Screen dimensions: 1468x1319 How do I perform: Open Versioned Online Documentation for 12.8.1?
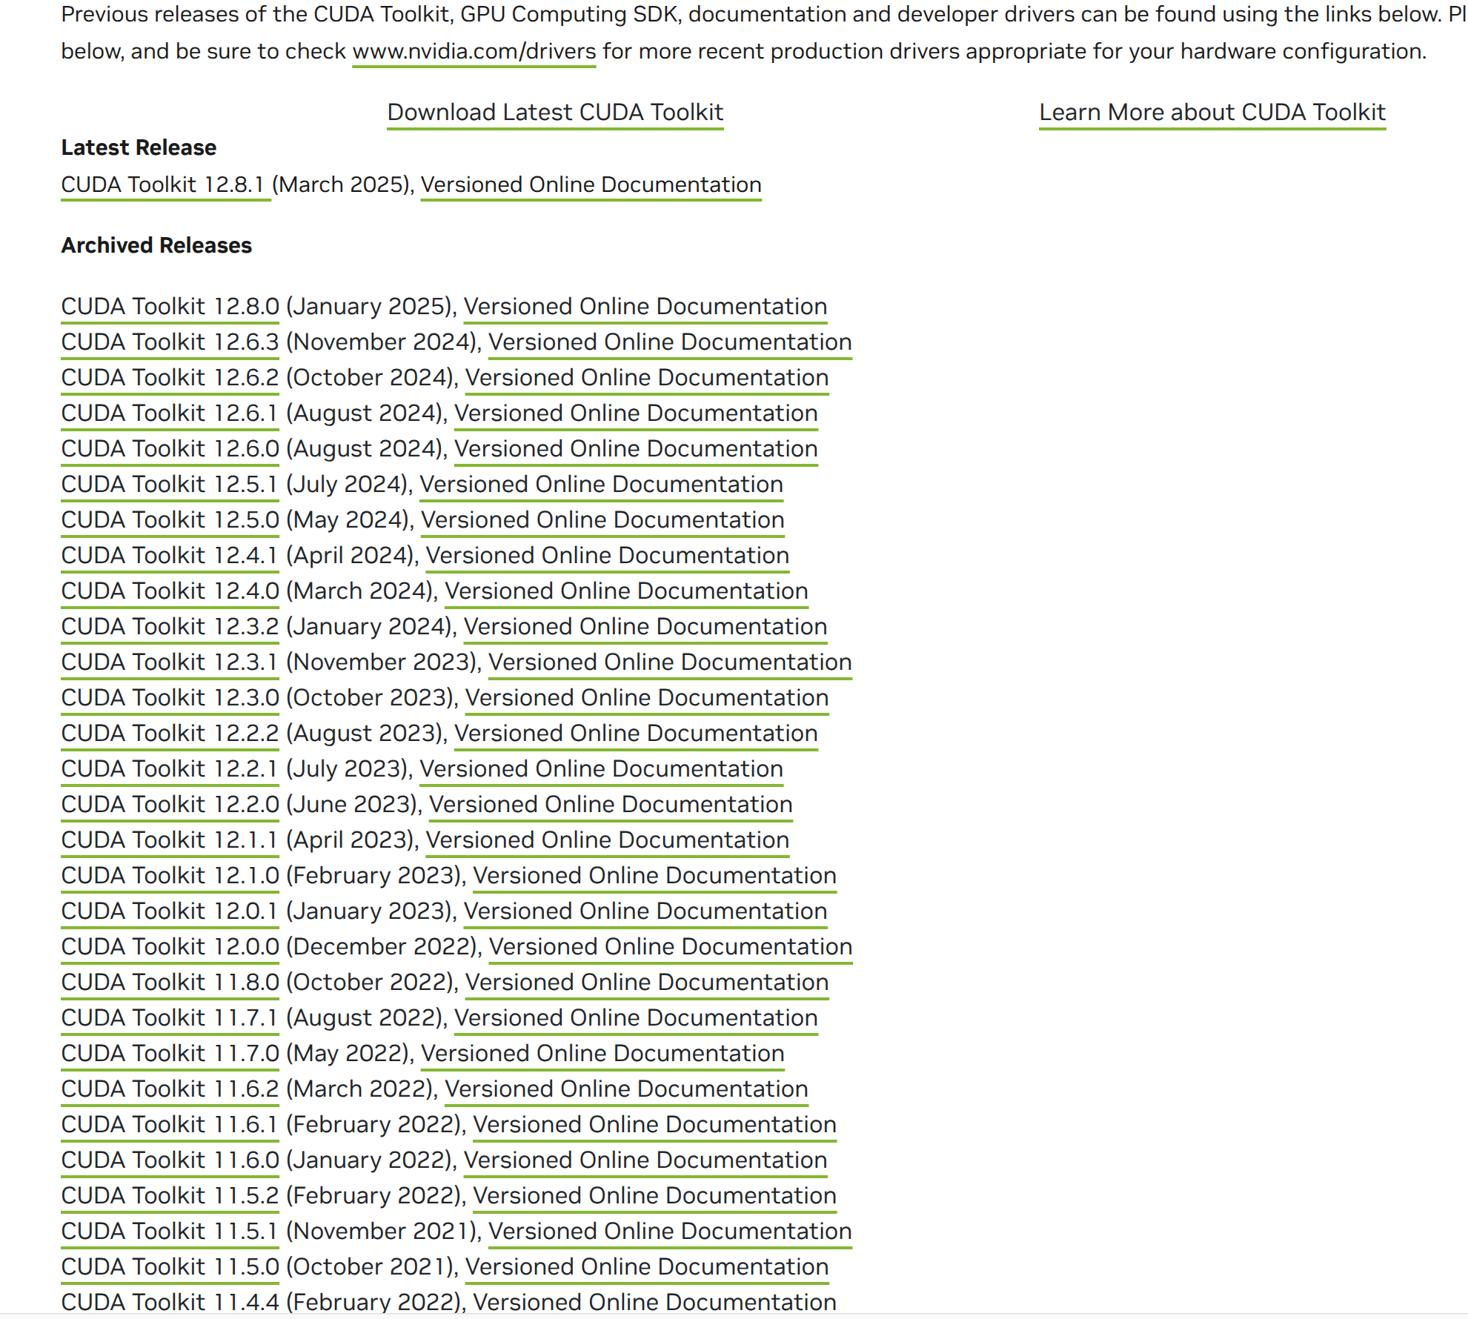click(591, 185)
